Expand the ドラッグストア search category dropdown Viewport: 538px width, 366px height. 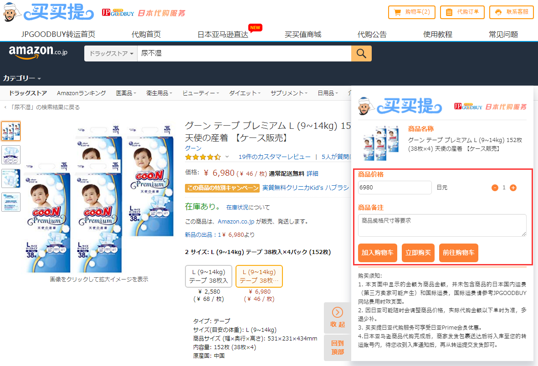[x=111, y=54]
